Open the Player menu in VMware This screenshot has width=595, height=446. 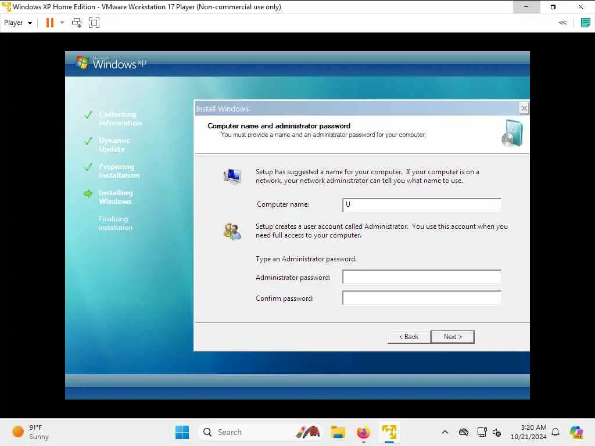coord(18,23)
